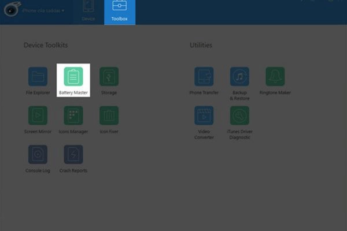Open the Storage toolkit icon
The width and height of the screenshot is (347, 231).
(x=109, y=76)
